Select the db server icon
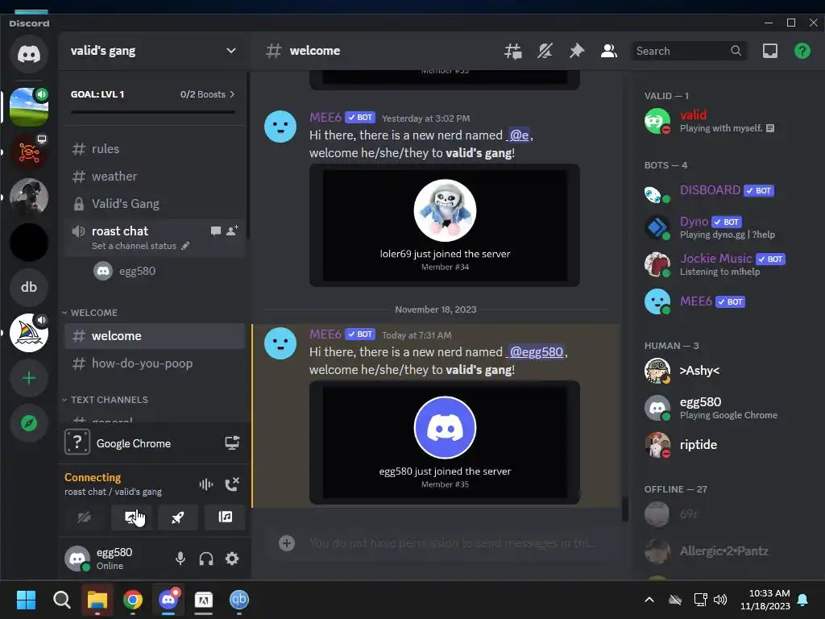The height and width of the screenshot is (619, 825). pyautogui.click(x=29, y=287)
